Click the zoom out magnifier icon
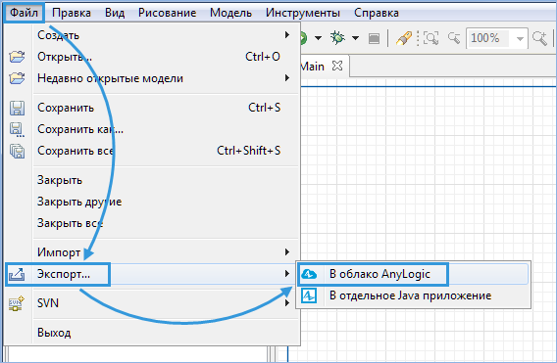557x363 pixels. (454, 38)
